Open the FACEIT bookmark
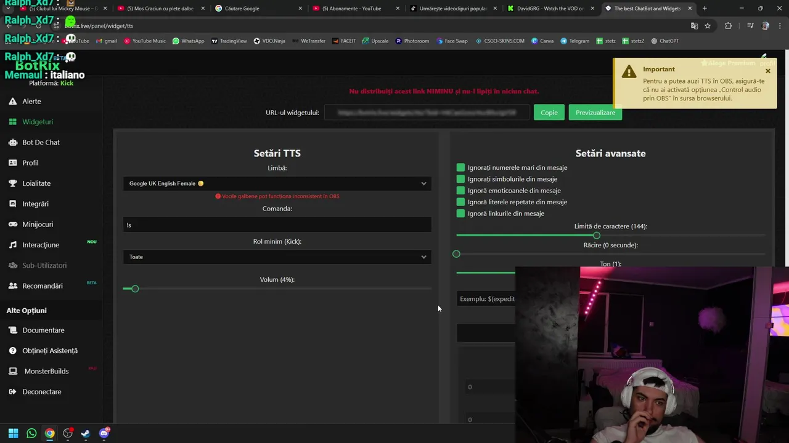Screen dimensions: 789x443 [x=344, y=41]
